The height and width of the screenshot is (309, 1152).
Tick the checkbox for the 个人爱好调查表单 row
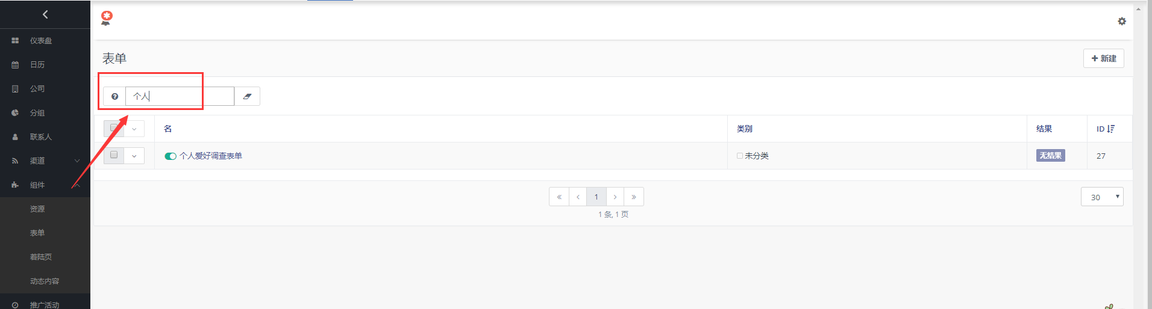pos(114,155)
